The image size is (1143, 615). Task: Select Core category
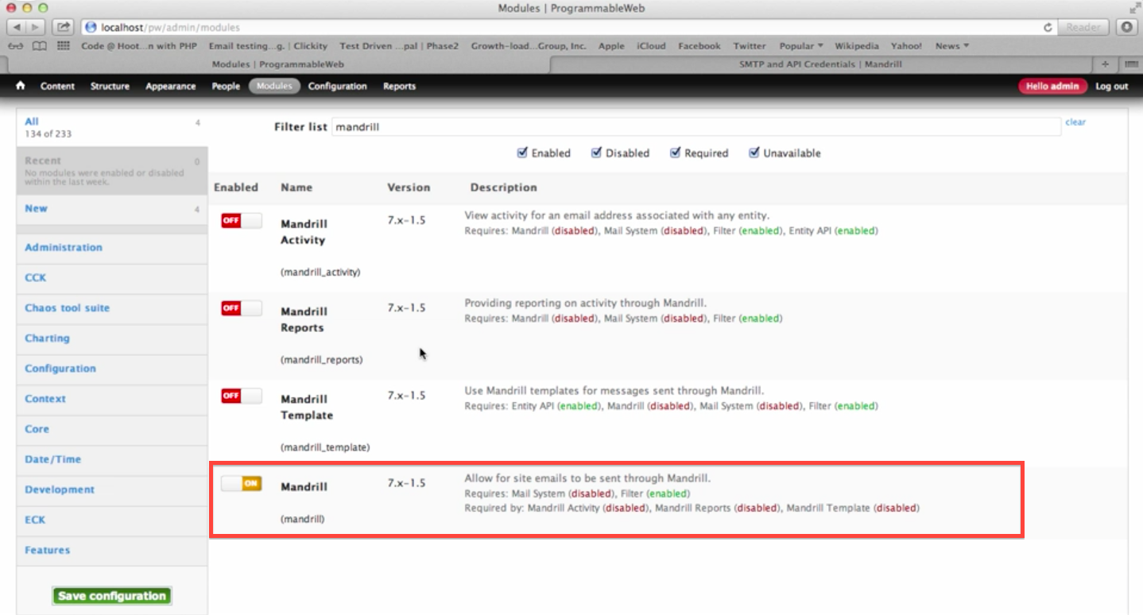(112, 428)
